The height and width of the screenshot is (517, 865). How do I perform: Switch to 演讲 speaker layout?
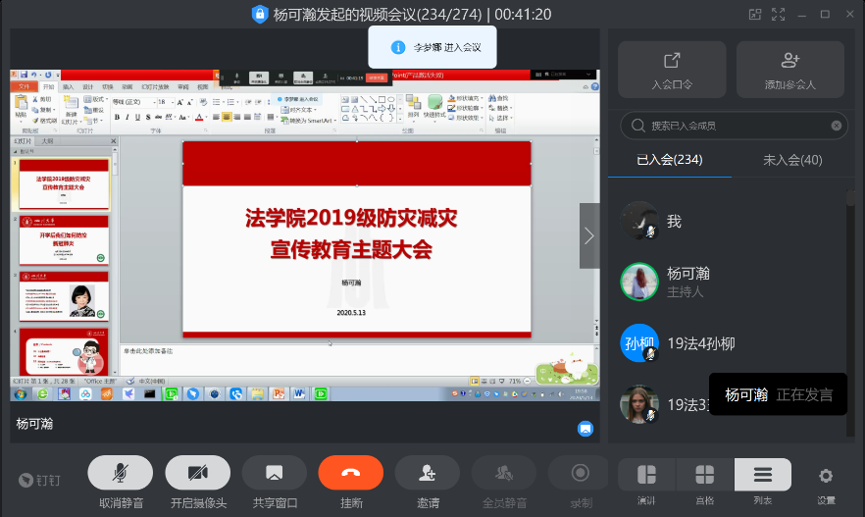646,475
